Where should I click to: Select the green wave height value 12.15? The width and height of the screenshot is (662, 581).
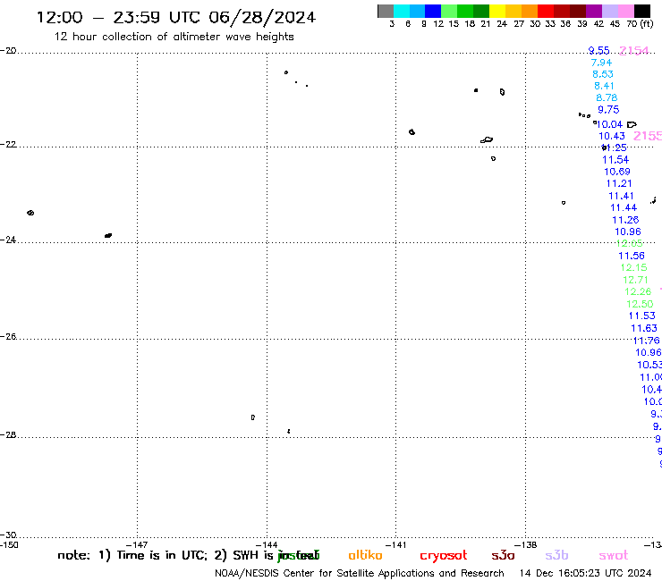633,267
